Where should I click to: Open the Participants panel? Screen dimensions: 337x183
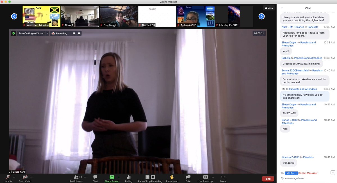pos(76,179)
